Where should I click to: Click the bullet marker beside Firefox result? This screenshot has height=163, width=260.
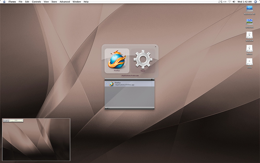[107, 84]
